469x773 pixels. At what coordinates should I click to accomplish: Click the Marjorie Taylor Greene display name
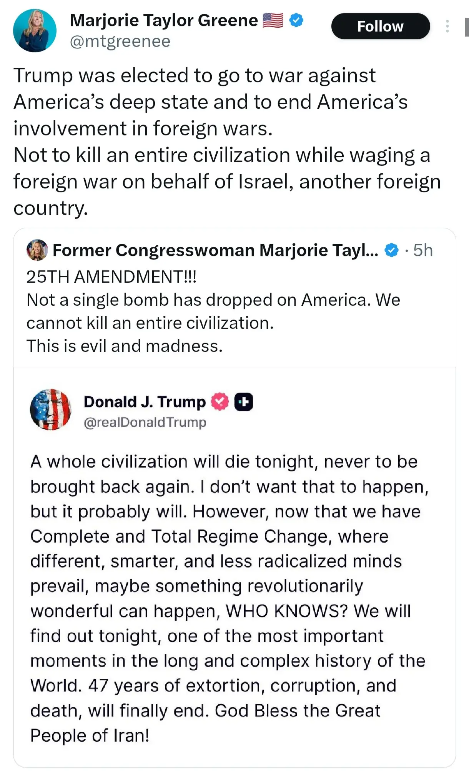point(164,20)
